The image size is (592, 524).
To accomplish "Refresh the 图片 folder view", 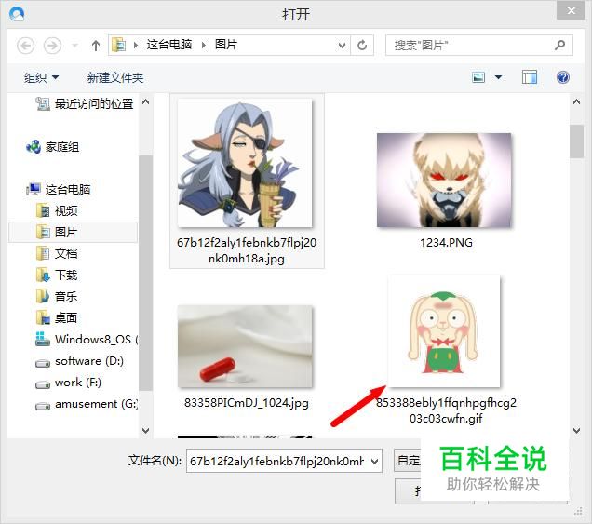I will tap(362, 46).
